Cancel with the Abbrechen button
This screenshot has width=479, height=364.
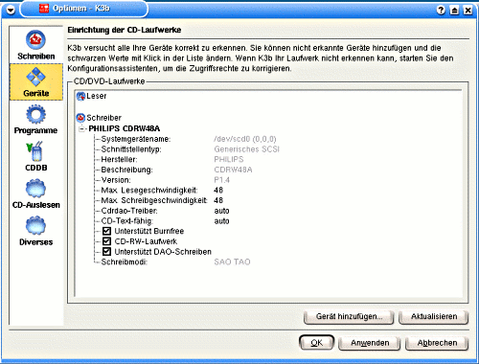[x=437, y=343]
